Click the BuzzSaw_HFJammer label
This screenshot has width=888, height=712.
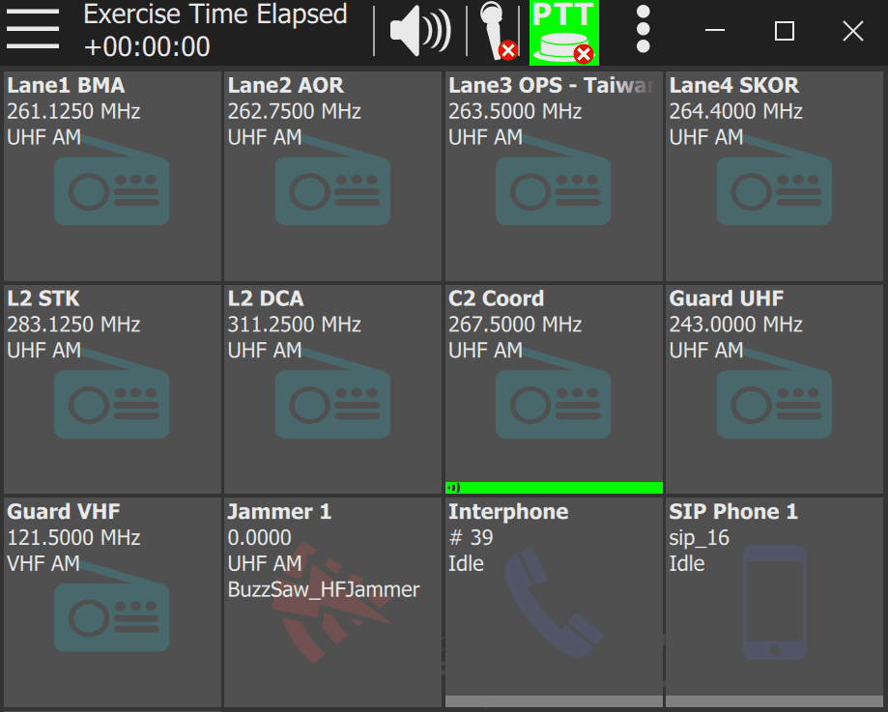[x=324, y=589]
